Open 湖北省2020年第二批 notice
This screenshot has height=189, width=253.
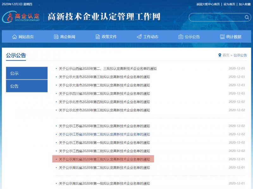104,168
